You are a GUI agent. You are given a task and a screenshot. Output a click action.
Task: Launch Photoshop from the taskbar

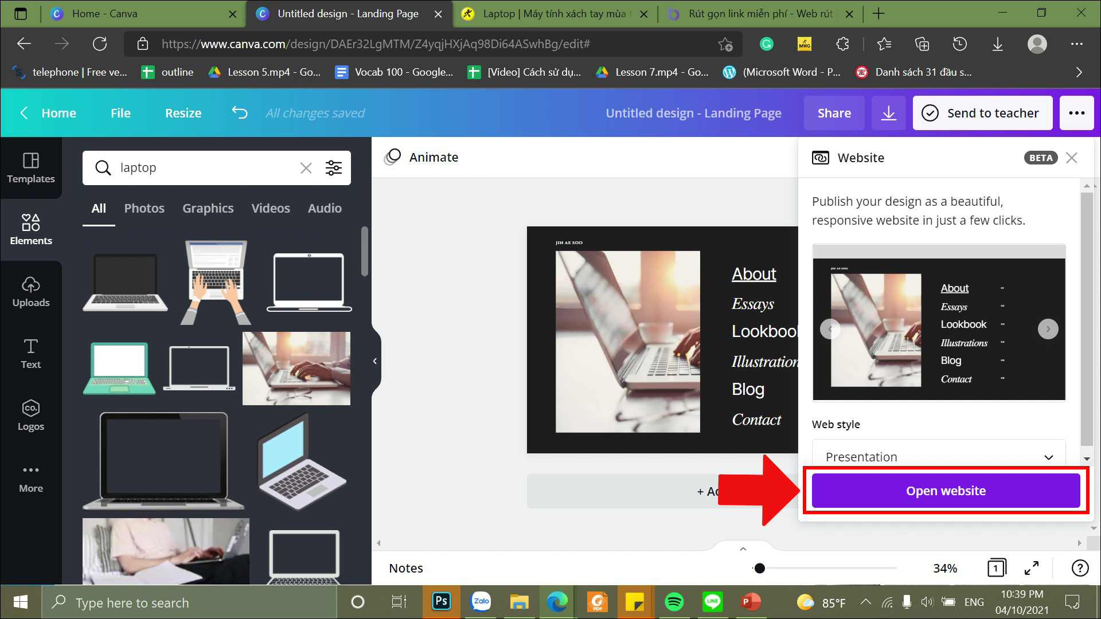(440, 602)
